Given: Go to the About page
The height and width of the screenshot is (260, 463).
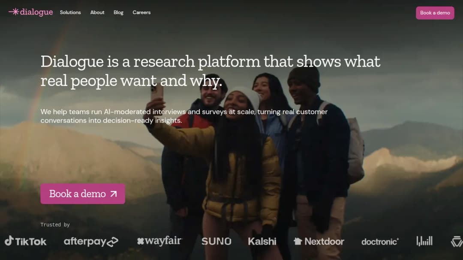Looking at the screenshot, I should [x=97, y=12].
